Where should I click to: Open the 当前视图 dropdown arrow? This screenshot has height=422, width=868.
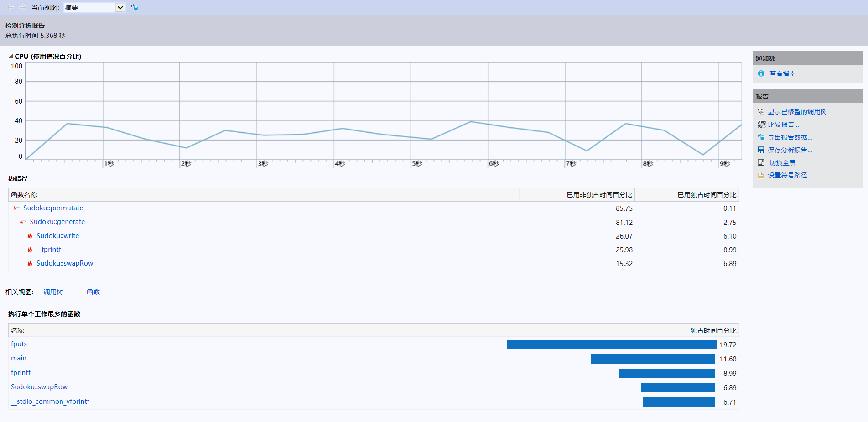tap(120, 7)
